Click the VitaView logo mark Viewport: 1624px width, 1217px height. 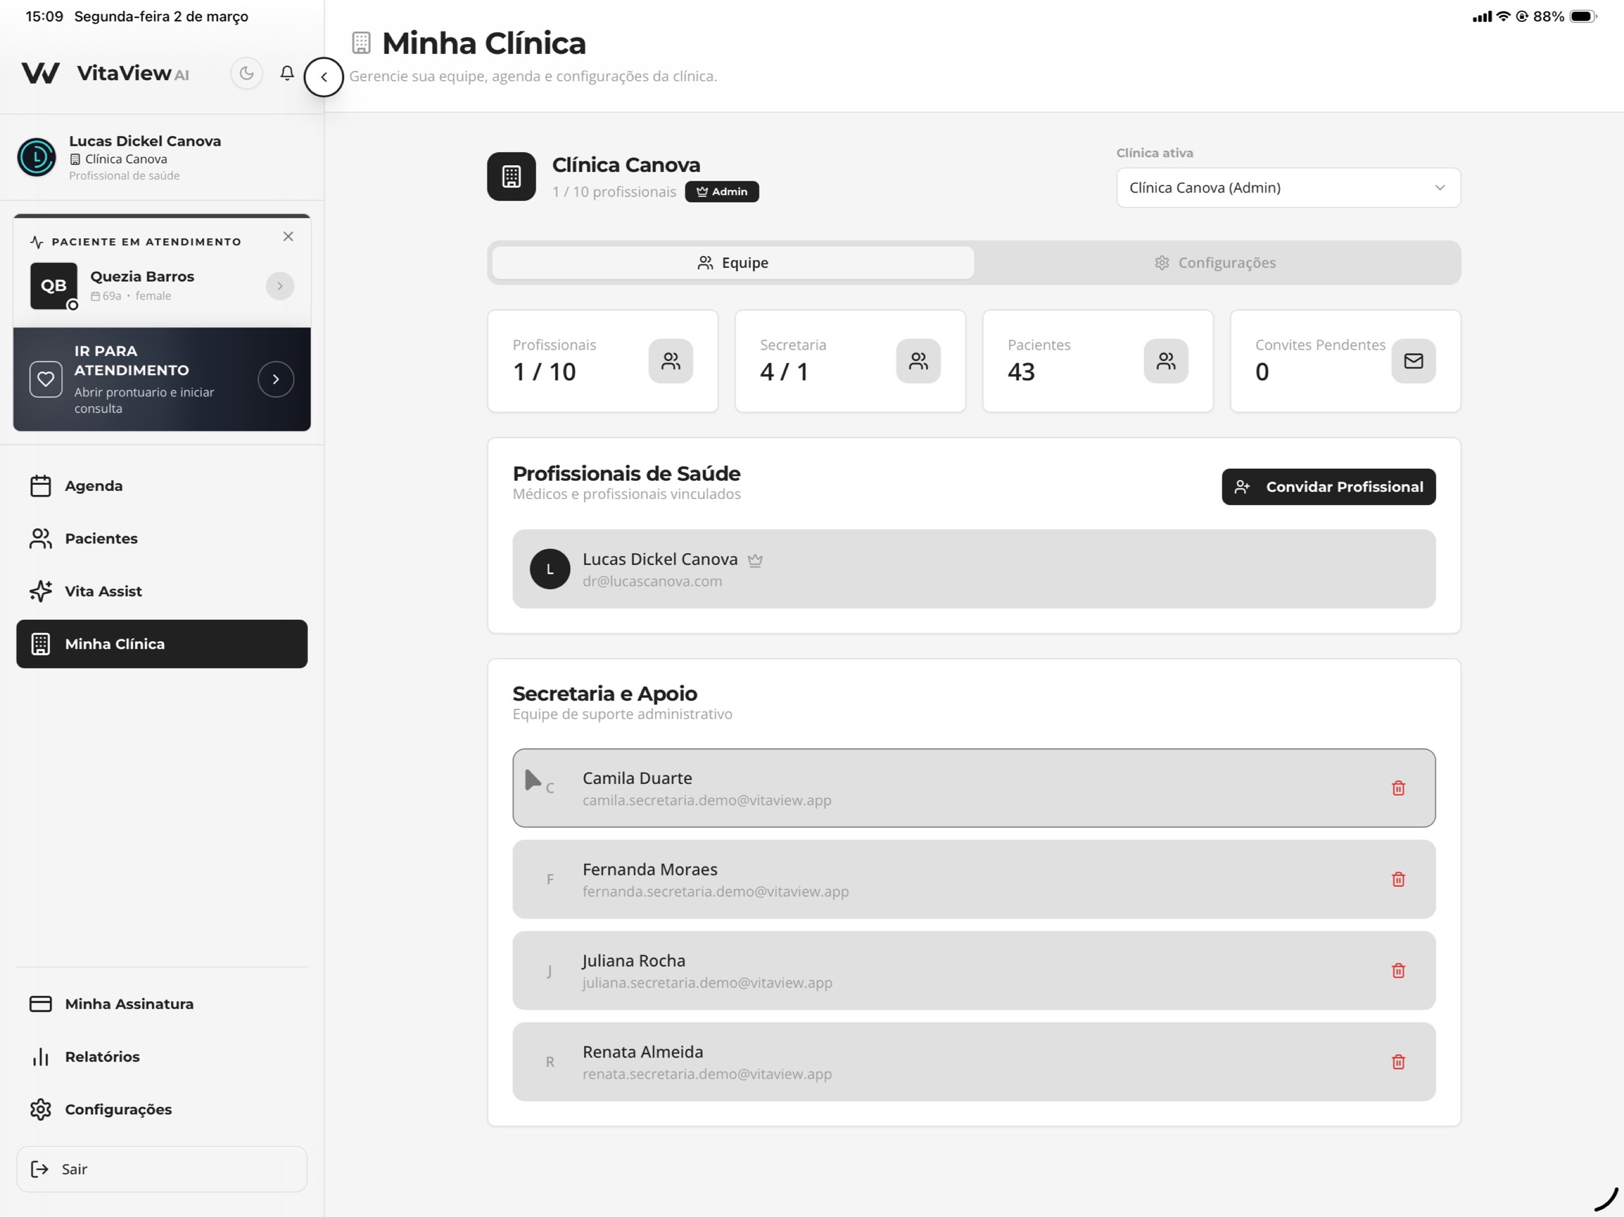point(40,74)
